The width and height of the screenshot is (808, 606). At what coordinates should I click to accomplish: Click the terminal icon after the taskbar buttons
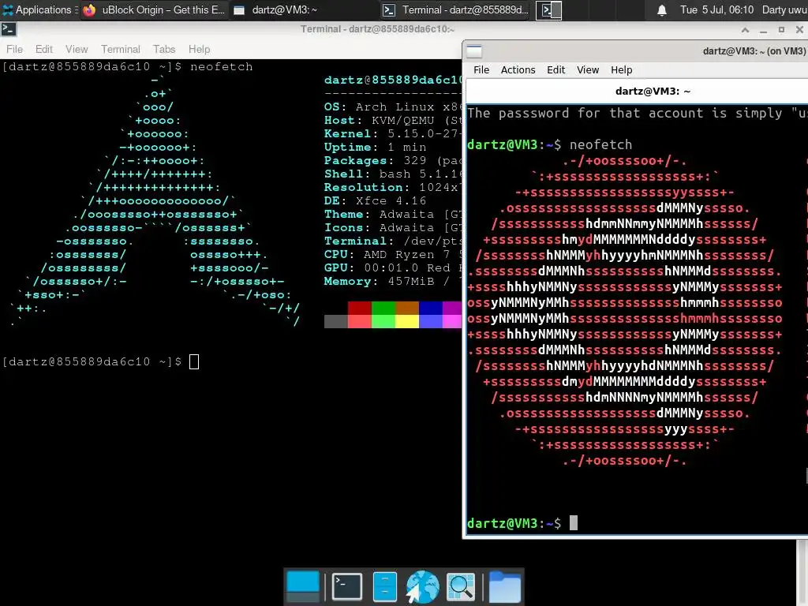[548, 9]
